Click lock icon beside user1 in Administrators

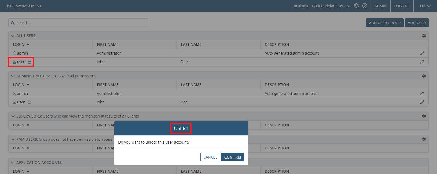30,102
